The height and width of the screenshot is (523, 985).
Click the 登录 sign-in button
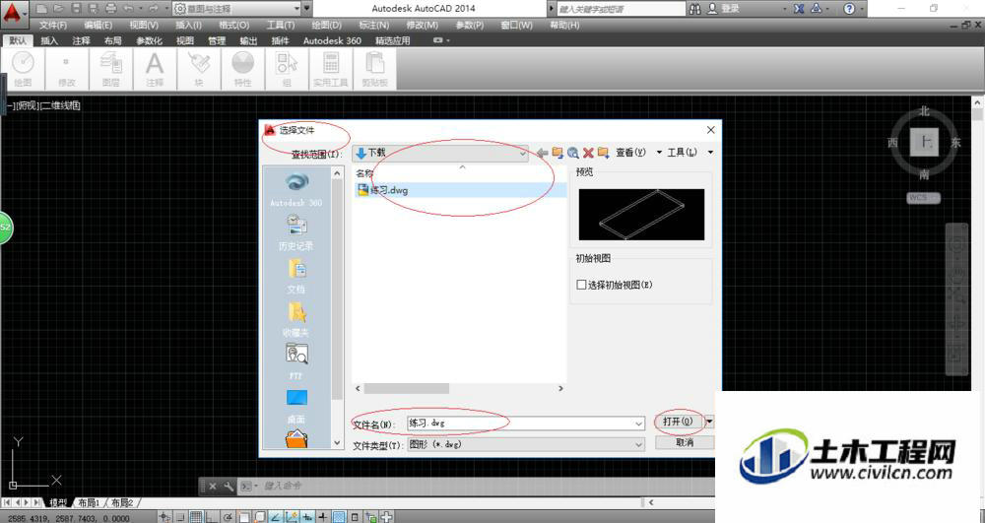coord(724,9)
